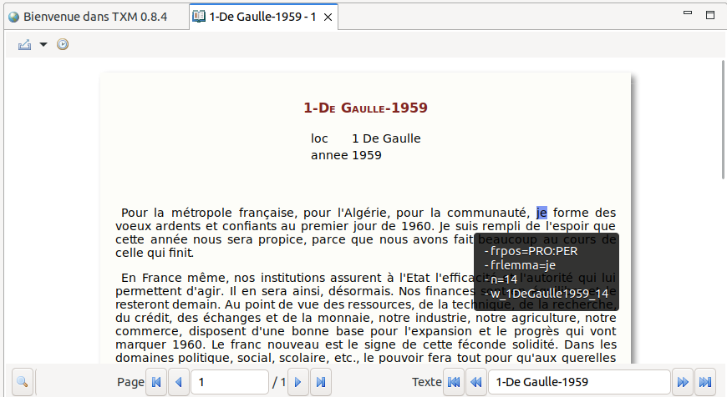Expand the export dropdown arrow

43,44
